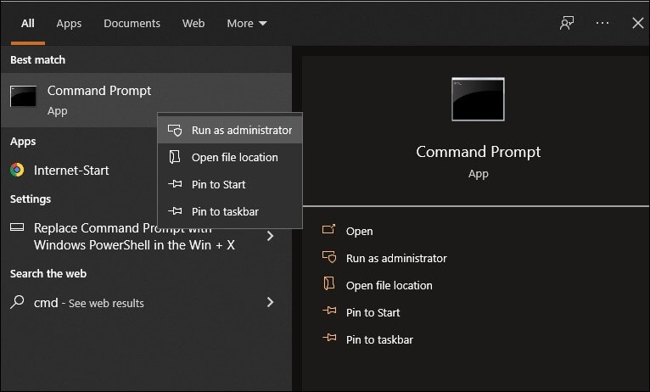Click file icon beside context menu Open file location
Screen dimensions: 650x392
point(175,157)
